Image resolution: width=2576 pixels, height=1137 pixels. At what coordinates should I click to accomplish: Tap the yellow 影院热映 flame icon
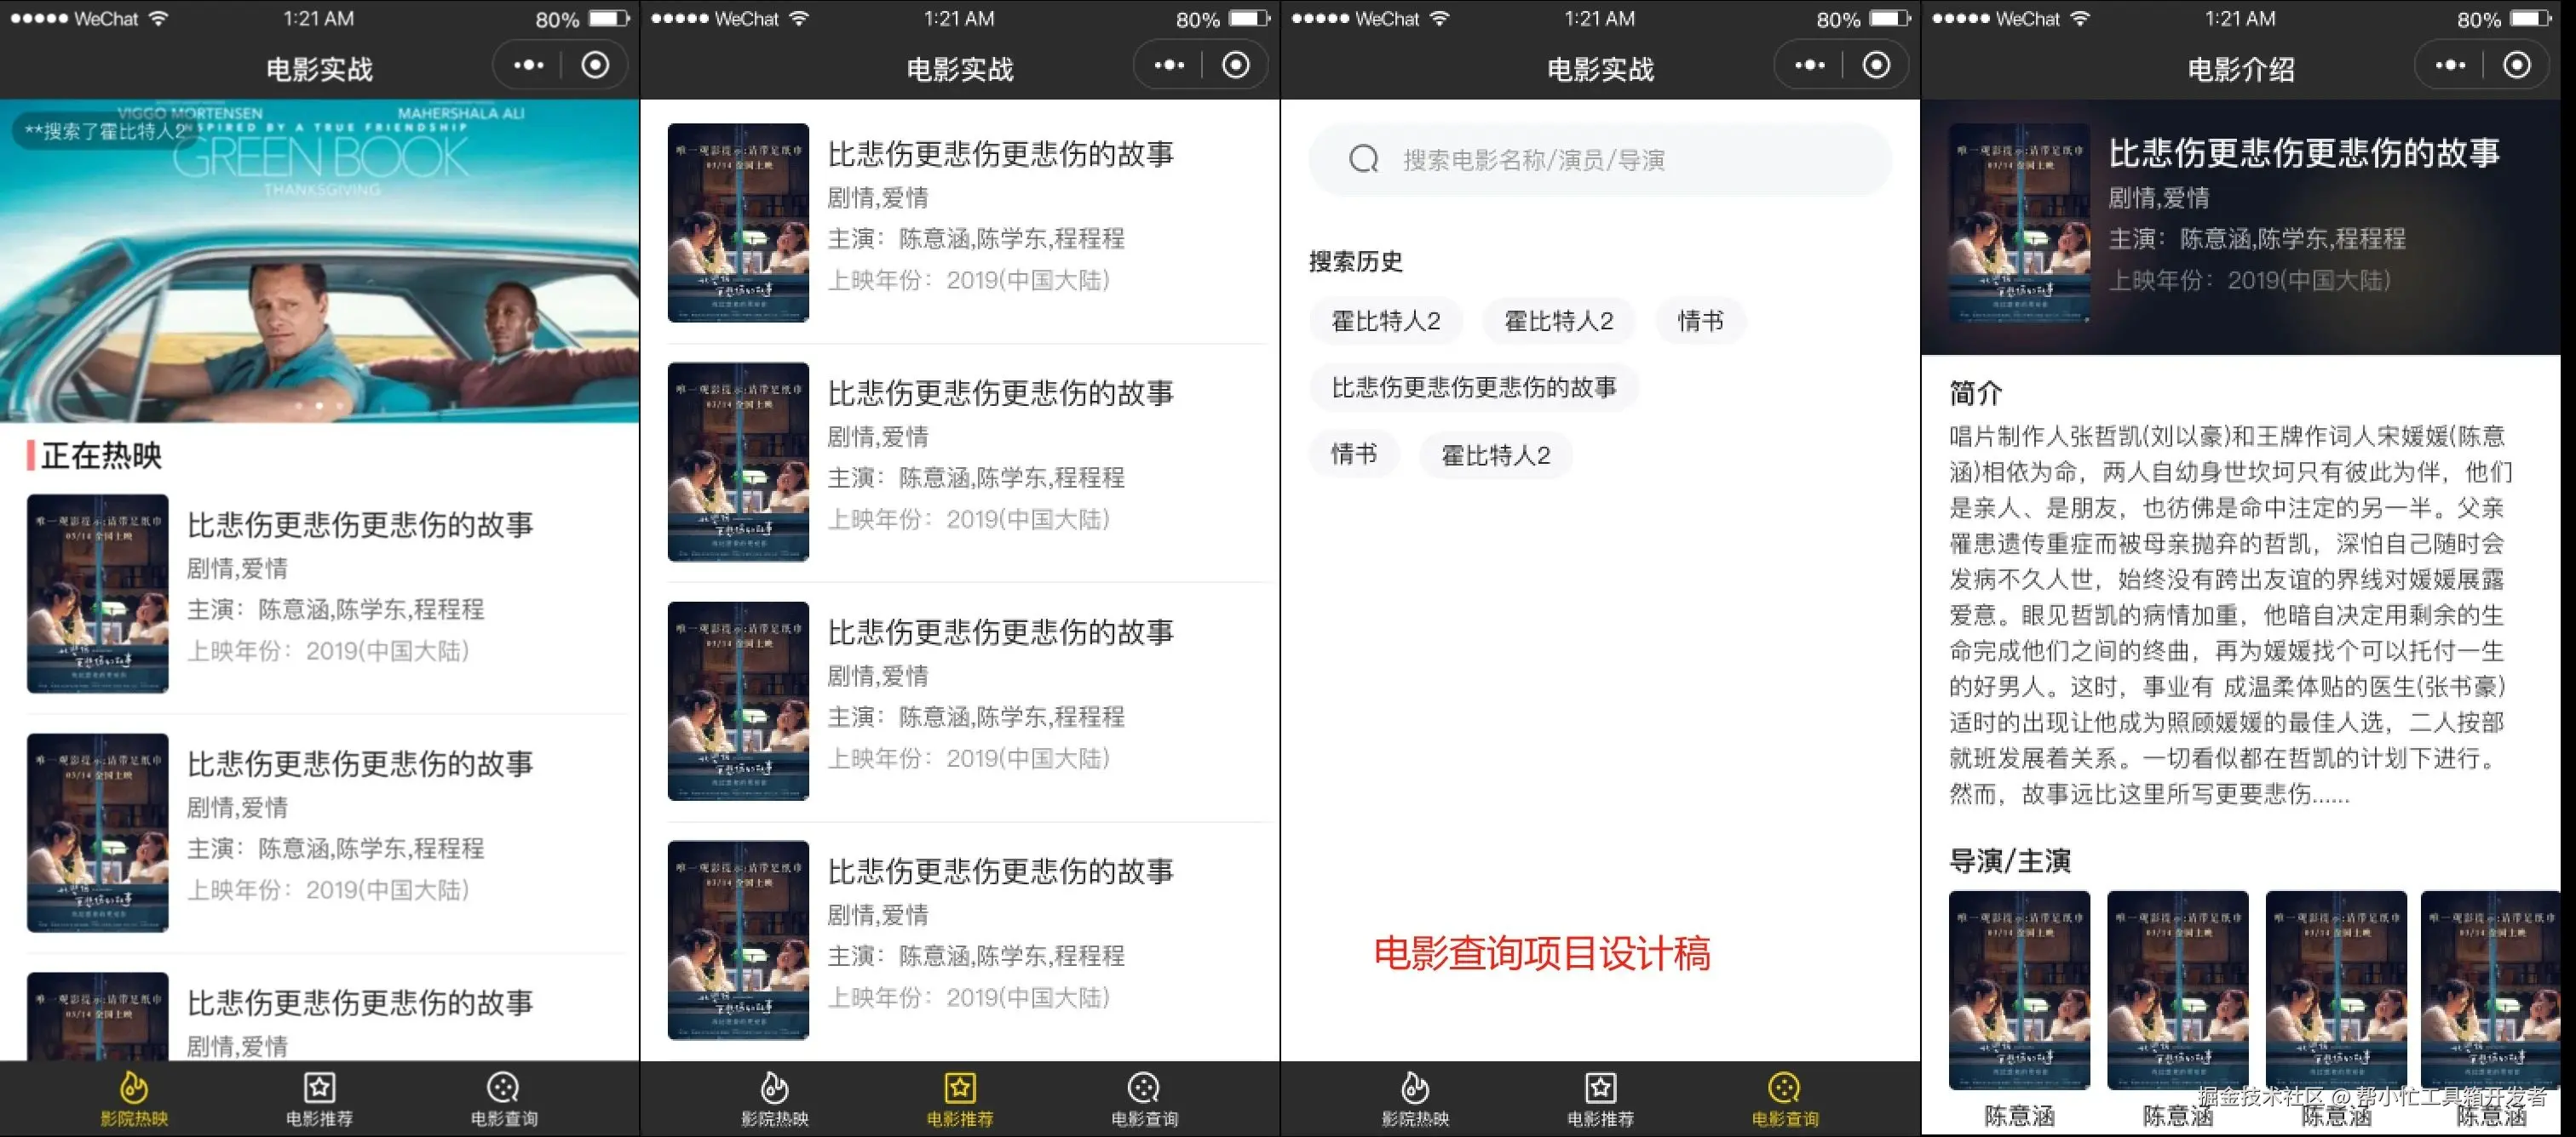pos(134,1087)
